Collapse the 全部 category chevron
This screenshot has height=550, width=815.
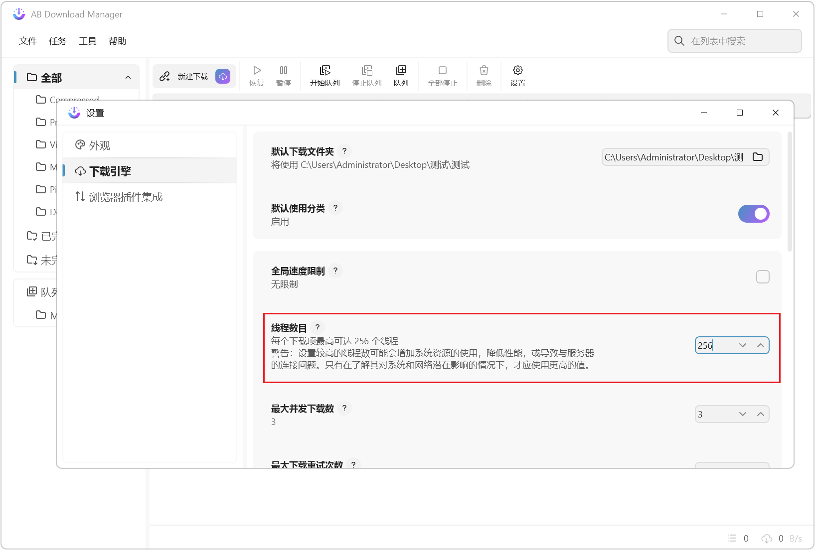click(128, 77)
